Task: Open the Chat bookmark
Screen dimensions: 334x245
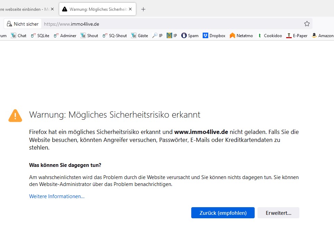Action: point(19,35)
